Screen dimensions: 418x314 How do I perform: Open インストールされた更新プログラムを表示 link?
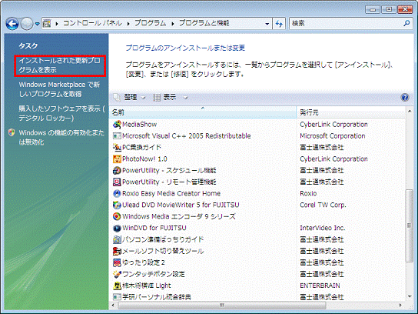[60, 65]
